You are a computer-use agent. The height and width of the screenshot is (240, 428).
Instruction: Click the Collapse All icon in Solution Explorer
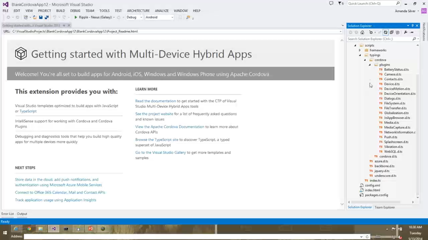[x=391, y=32]
